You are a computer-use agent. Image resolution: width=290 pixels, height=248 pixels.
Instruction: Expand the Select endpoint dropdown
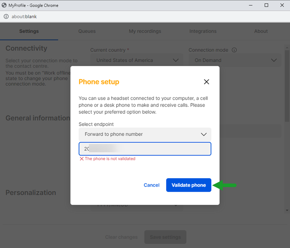145,134
